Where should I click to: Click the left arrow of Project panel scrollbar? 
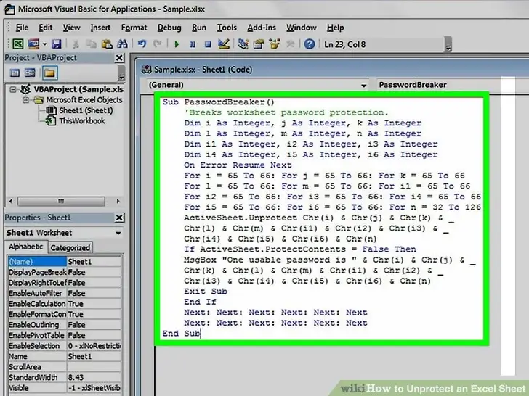point(11,202)
